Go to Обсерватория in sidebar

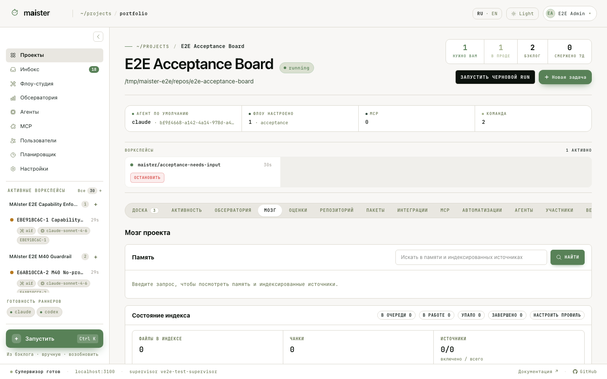[x=54, y=98]
